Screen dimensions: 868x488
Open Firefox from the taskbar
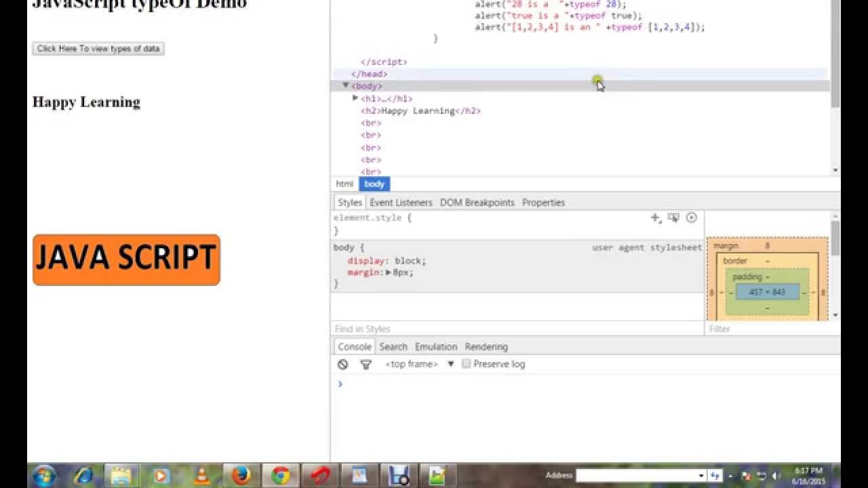coord(241,475)
